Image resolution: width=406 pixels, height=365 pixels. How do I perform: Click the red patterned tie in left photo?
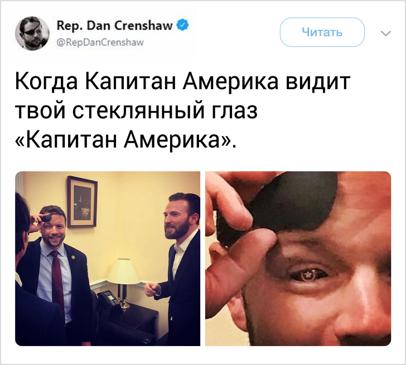[x=58, y=281]
